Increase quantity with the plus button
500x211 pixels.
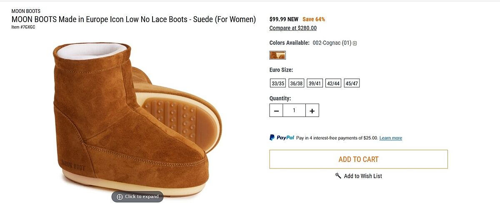tap(312, 111)
